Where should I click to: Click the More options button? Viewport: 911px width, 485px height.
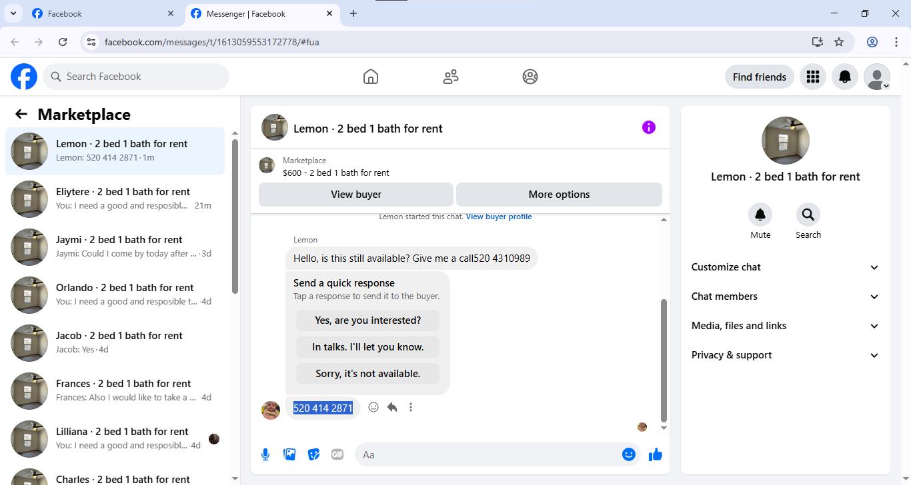(559, 195)
